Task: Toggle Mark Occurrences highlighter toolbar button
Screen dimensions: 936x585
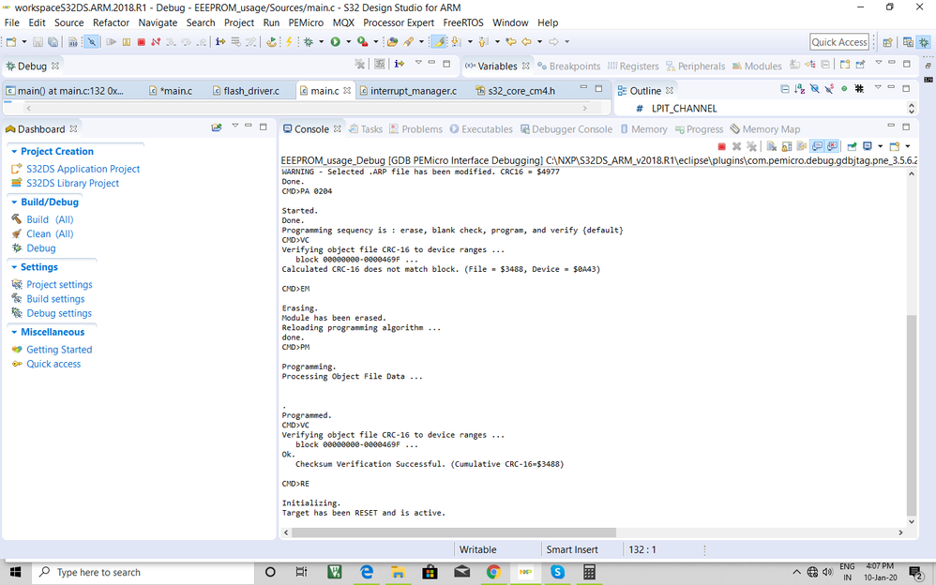Action: point(438,42)
